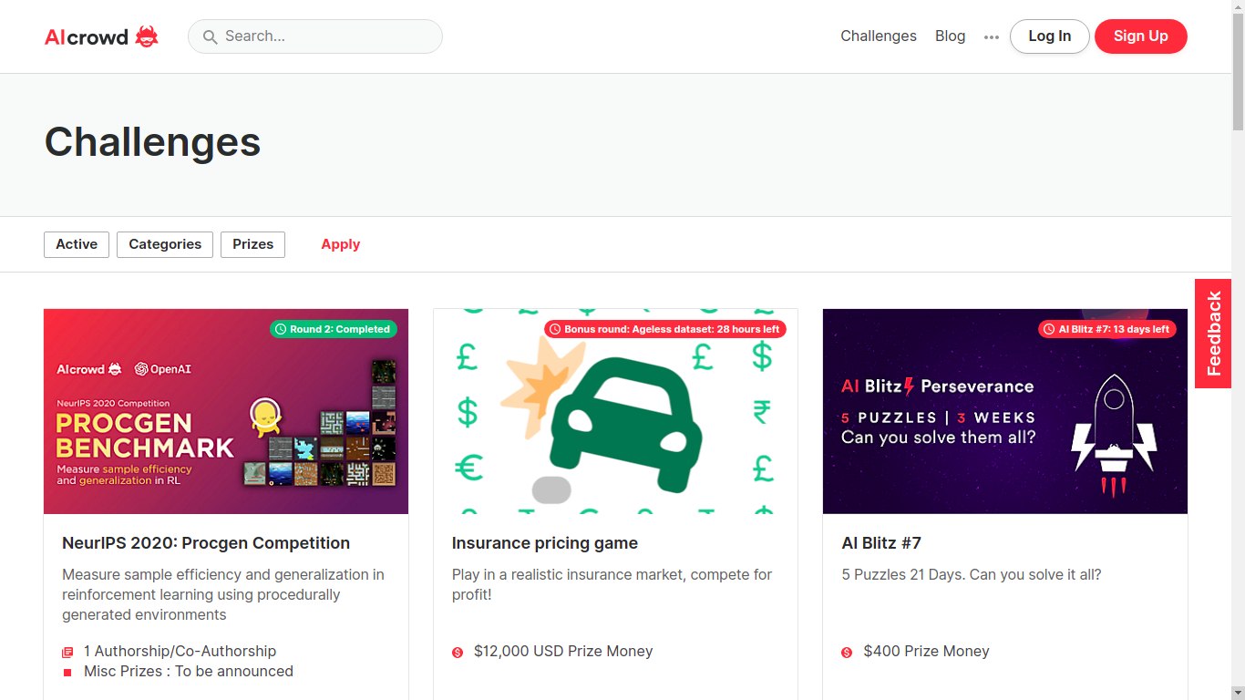Click the Procgen description about reinforcement learning
Viewport: 1245px width, 700px height.
[x=223, y=594]
